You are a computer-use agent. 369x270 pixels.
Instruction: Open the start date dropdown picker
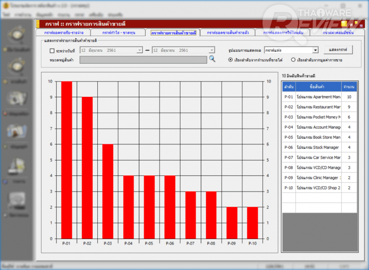pos(139,50)
